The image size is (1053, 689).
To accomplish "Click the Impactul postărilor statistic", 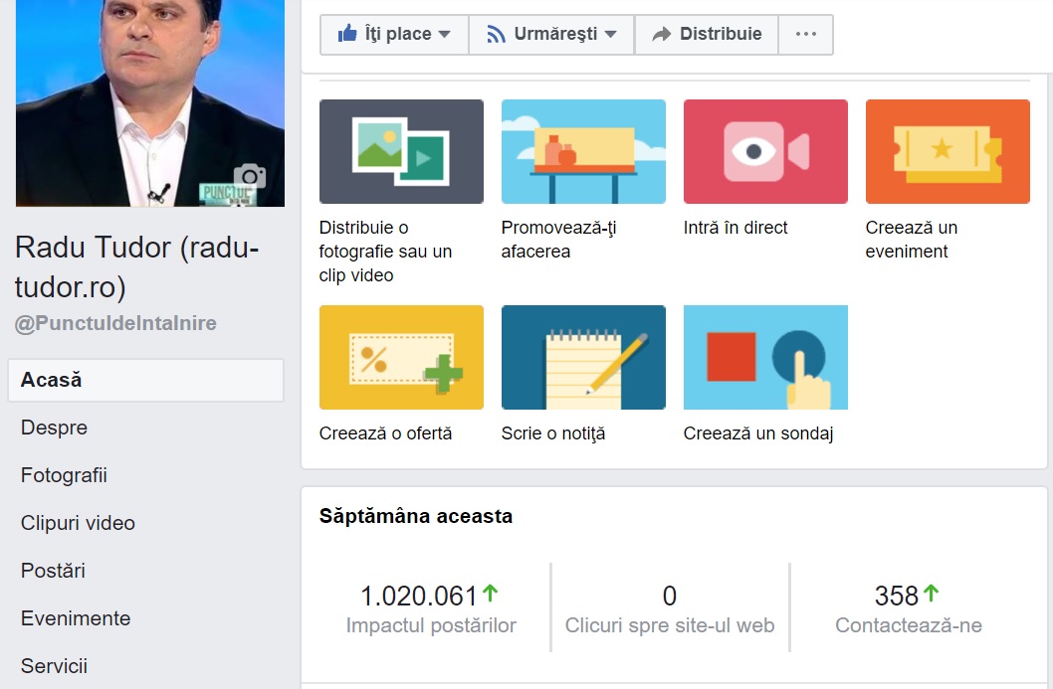I will tap(430, 608).
